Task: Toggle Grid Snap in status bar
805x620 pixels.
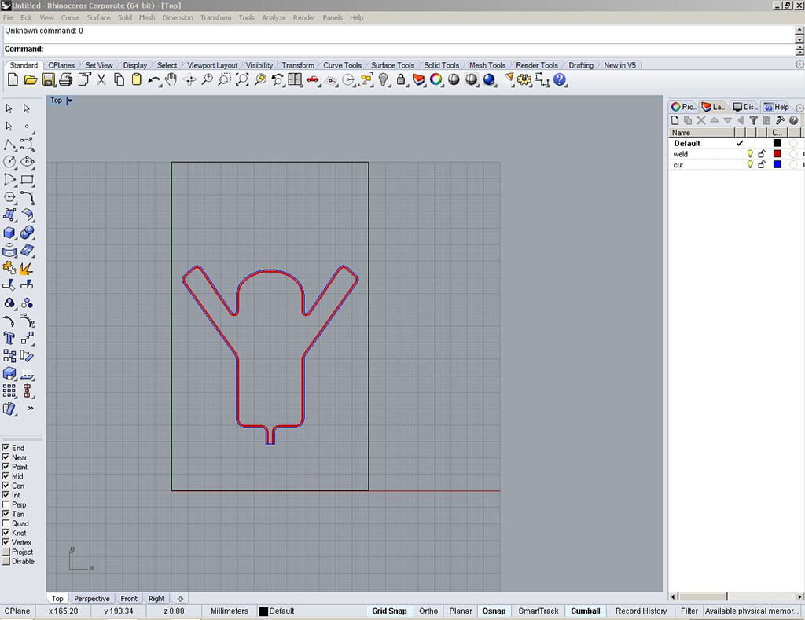Action: 389,611
